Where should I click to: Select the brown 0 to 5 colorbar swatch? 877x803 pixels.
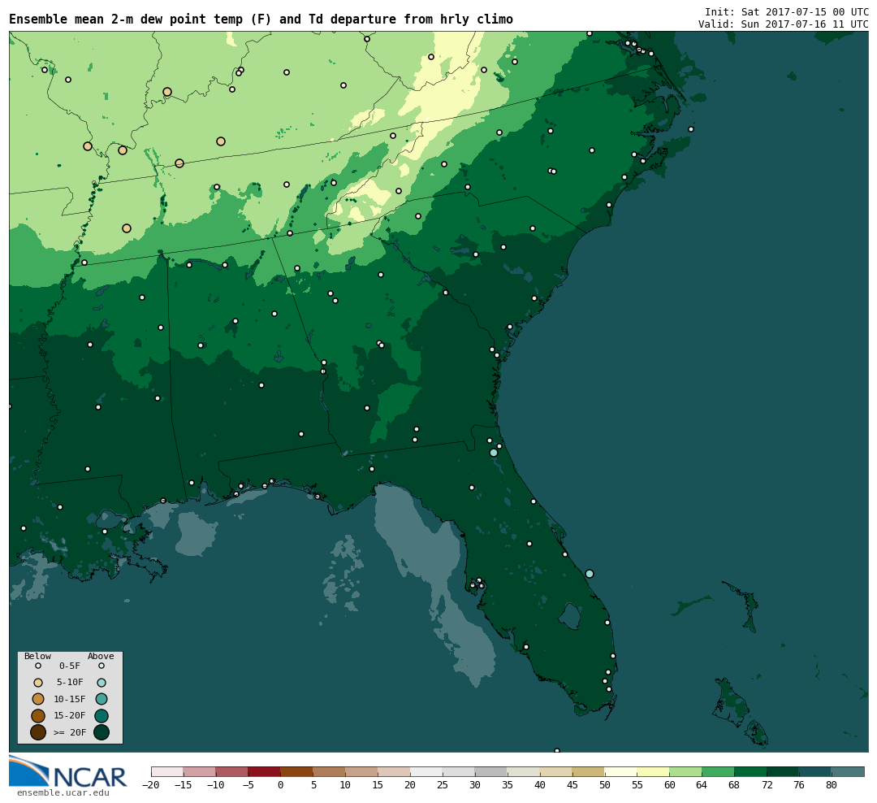click(296, 771)
